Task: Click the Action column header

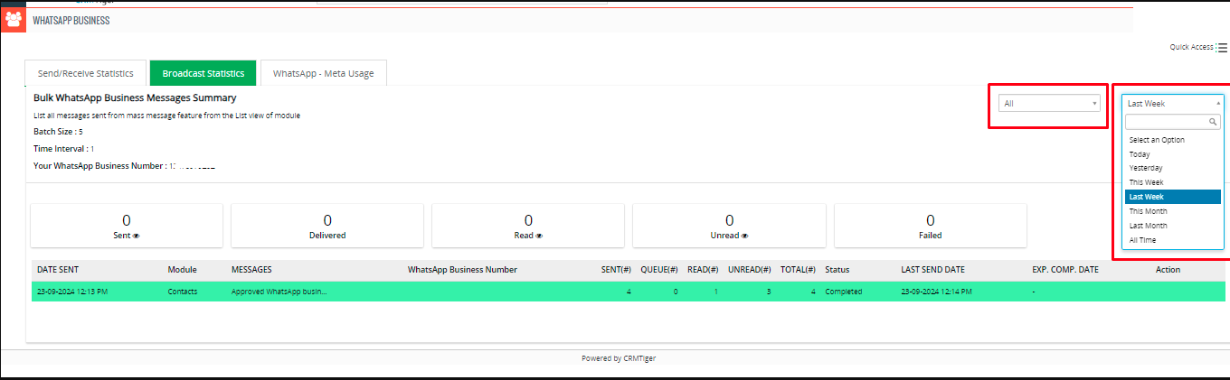Action: (x=1168, y=270)
